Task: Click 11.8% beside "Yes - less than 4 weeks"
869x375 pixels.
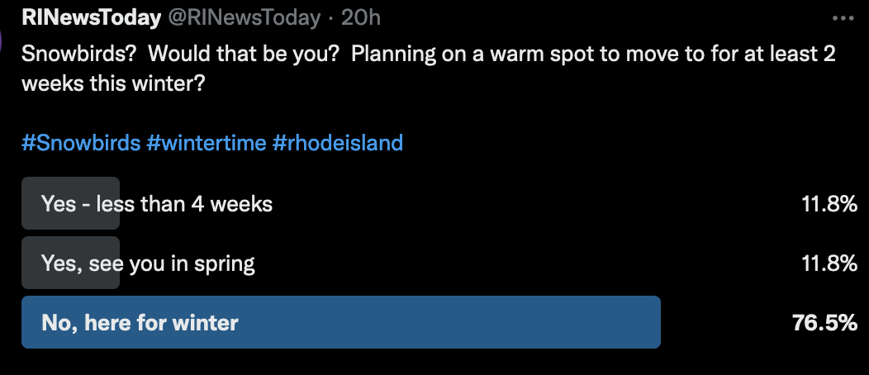Action: tap(829, 203)
